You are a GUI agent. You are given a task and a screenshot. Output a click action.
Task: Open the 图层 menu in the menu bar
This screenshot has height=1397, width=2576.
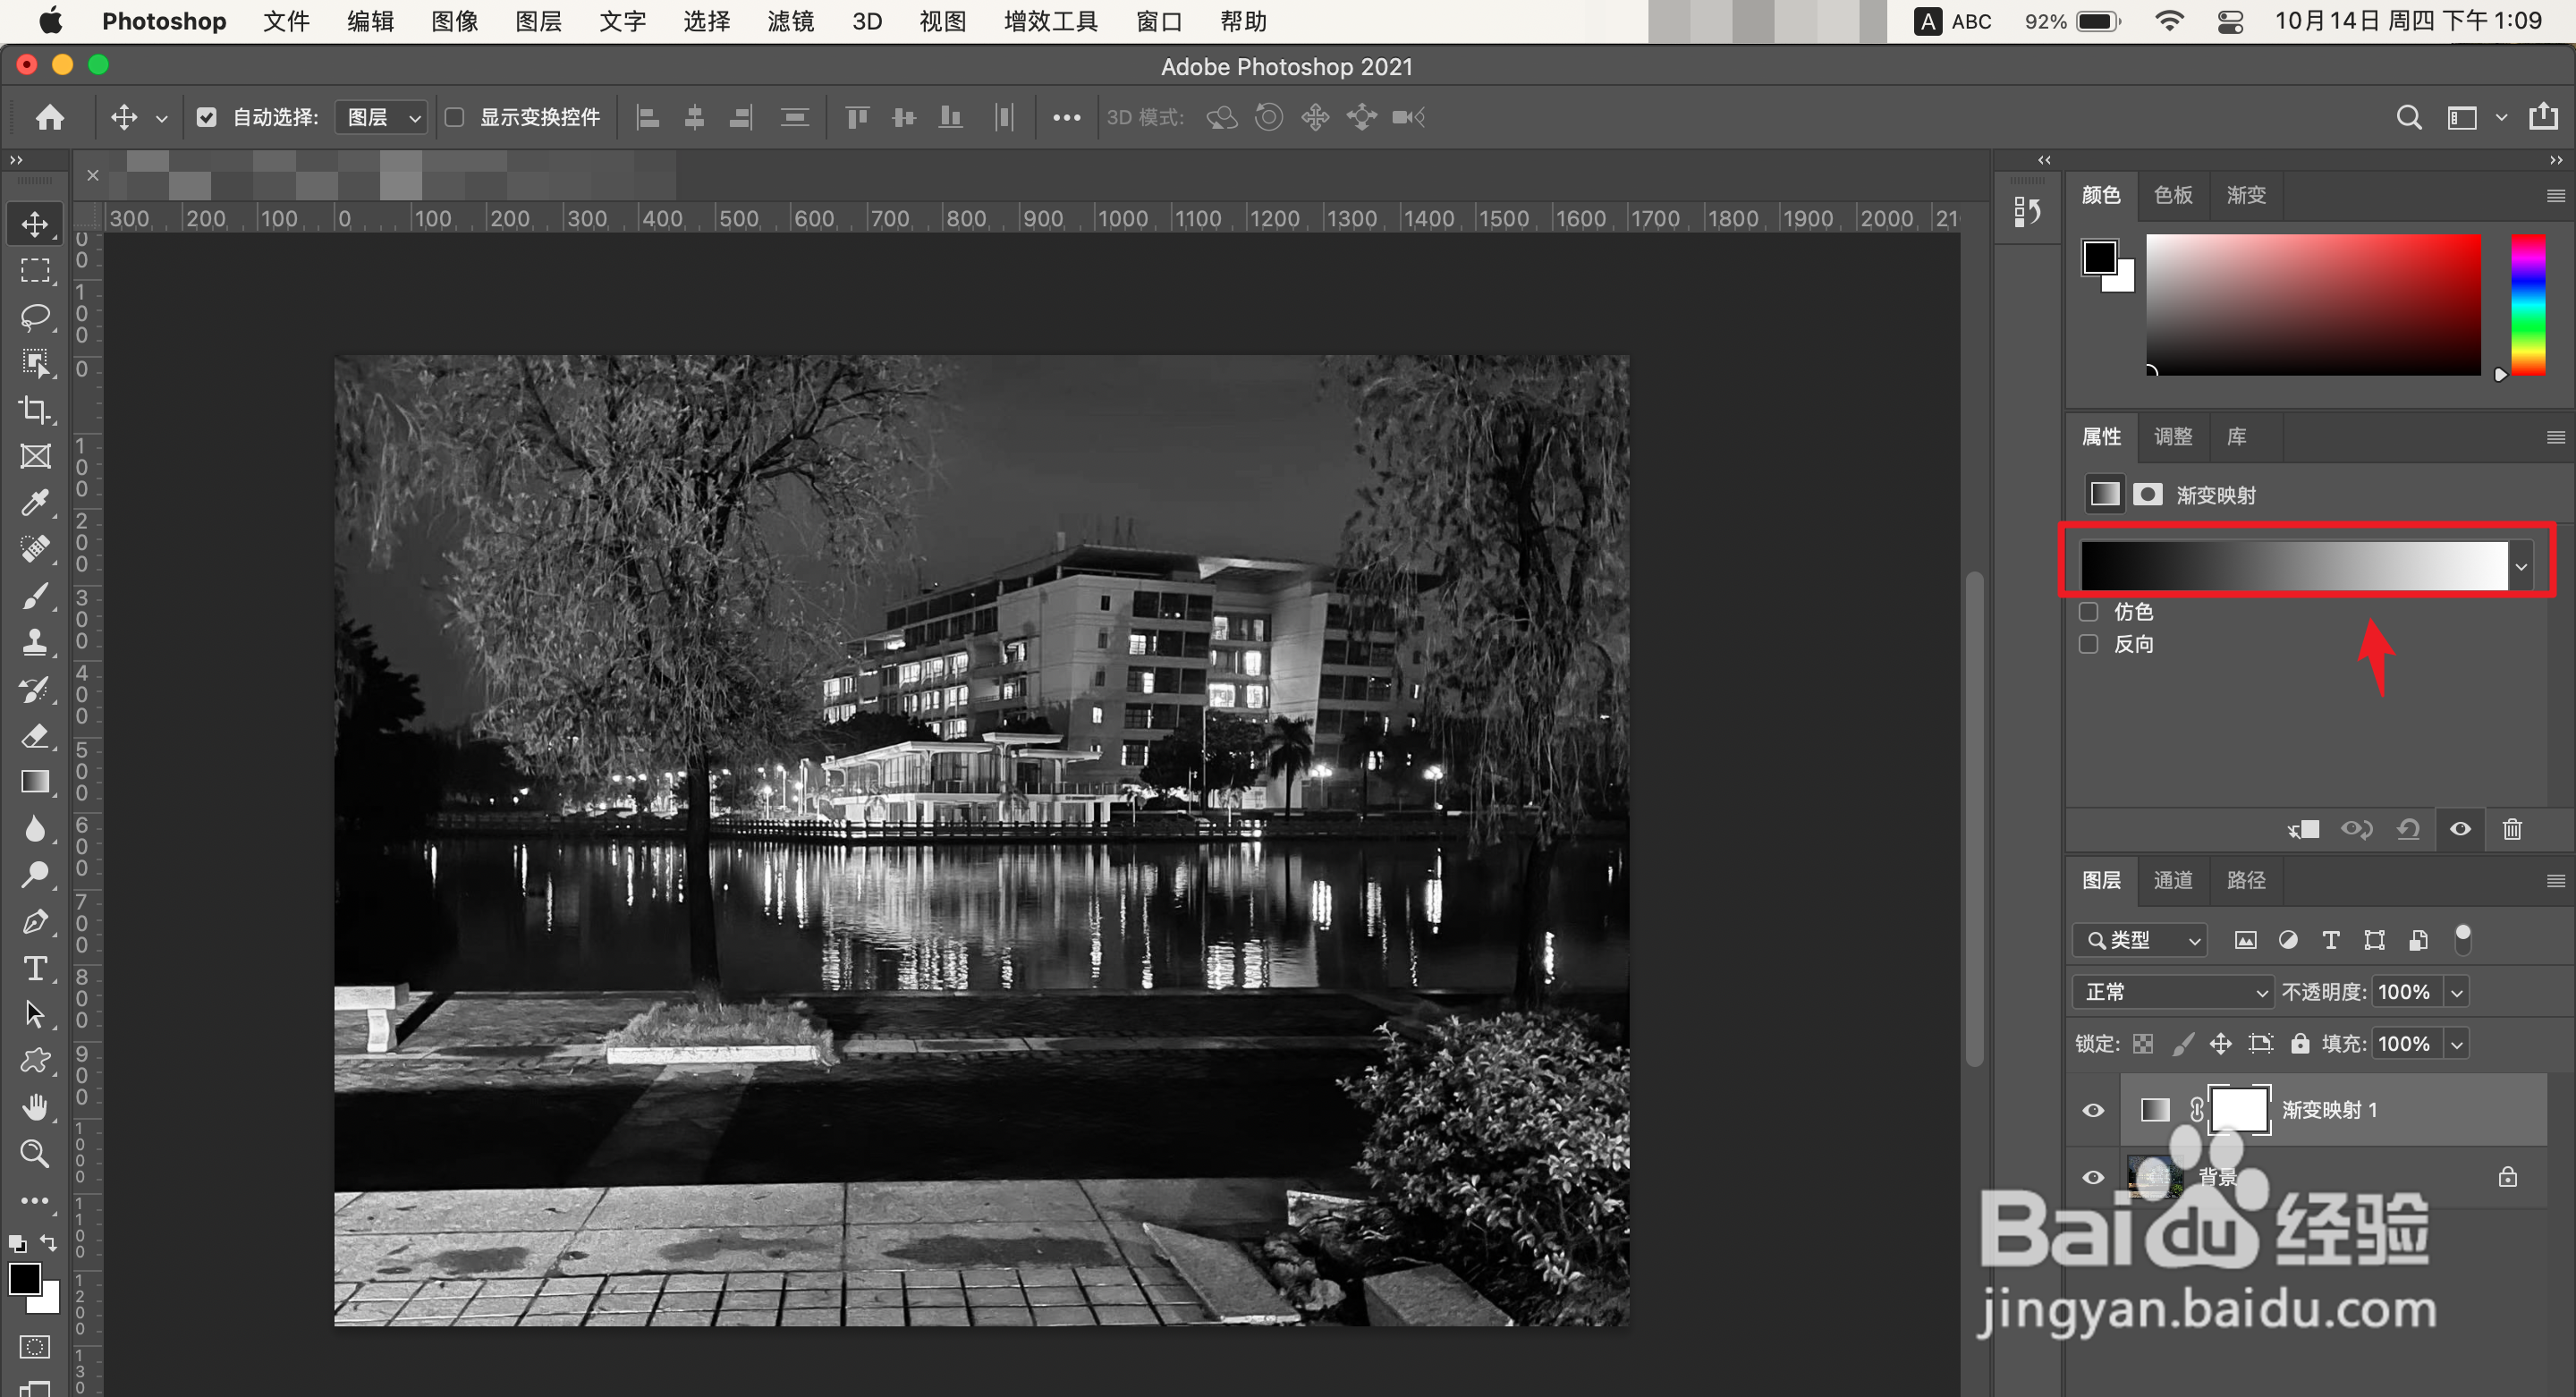538,21
